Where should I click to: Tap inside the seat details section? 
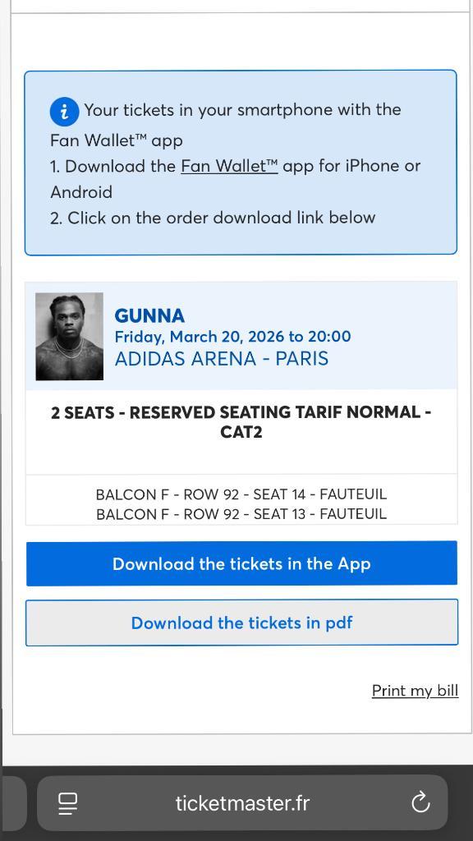tap(241, 503)
